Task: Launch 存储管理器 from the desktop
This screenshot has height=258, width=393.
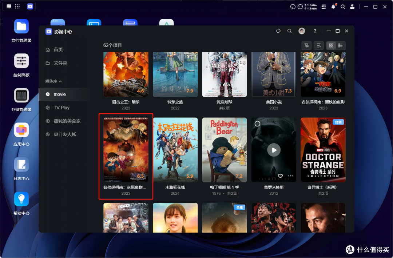Action: [21, 95]
